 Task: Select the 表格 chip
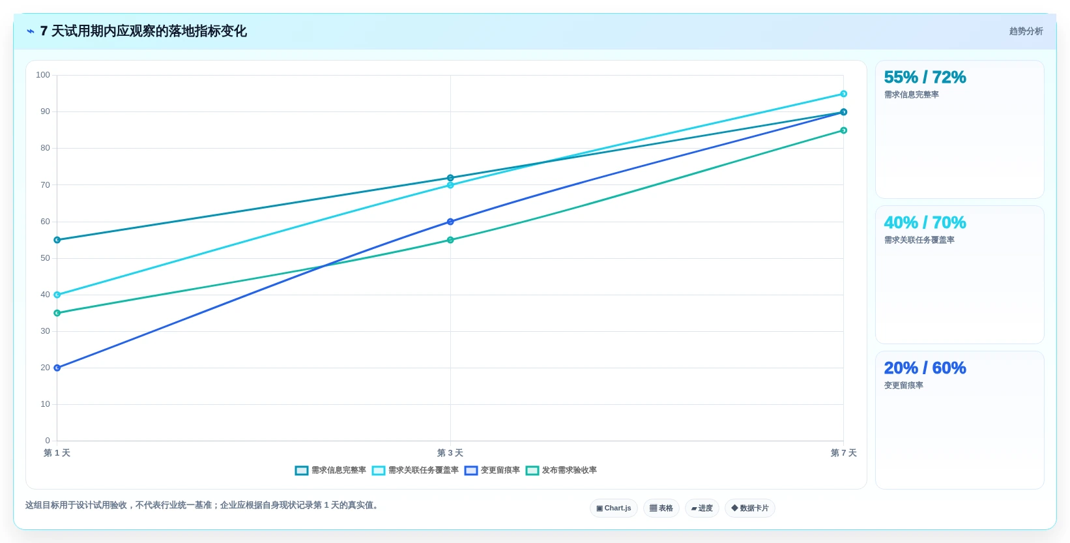coord(661,508)
